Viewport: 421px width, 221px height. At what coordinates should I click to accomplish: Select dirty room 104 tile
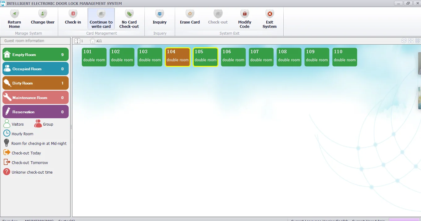click(178, 57)
